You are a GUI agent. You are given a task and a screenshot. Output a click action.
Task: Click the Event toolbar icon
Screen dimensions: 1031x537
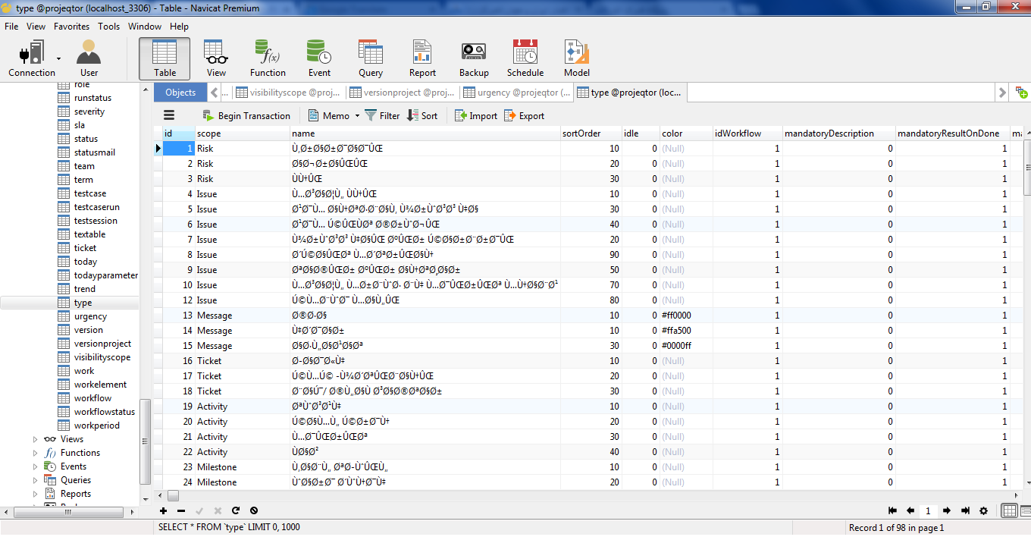pos(319,59)
